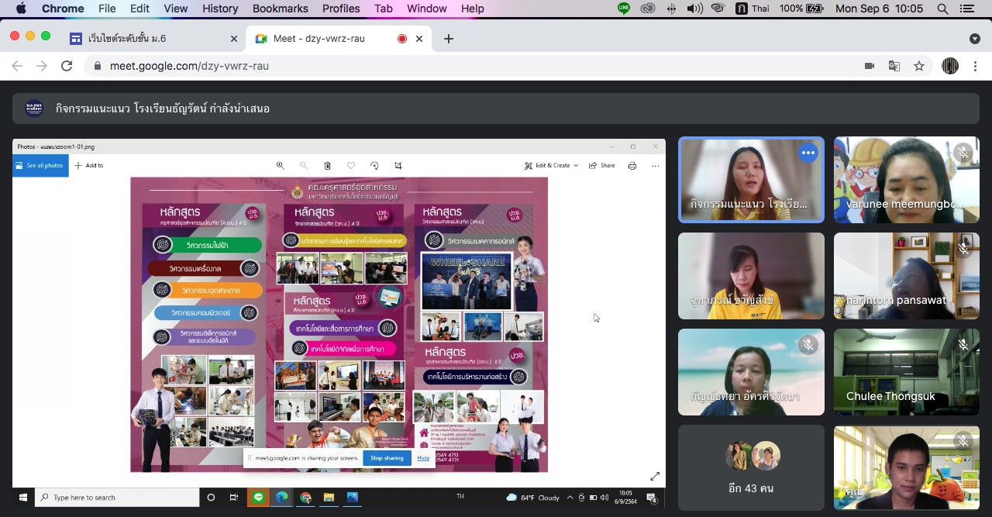Click the print icon in Photos toolbar

(632, 165)
